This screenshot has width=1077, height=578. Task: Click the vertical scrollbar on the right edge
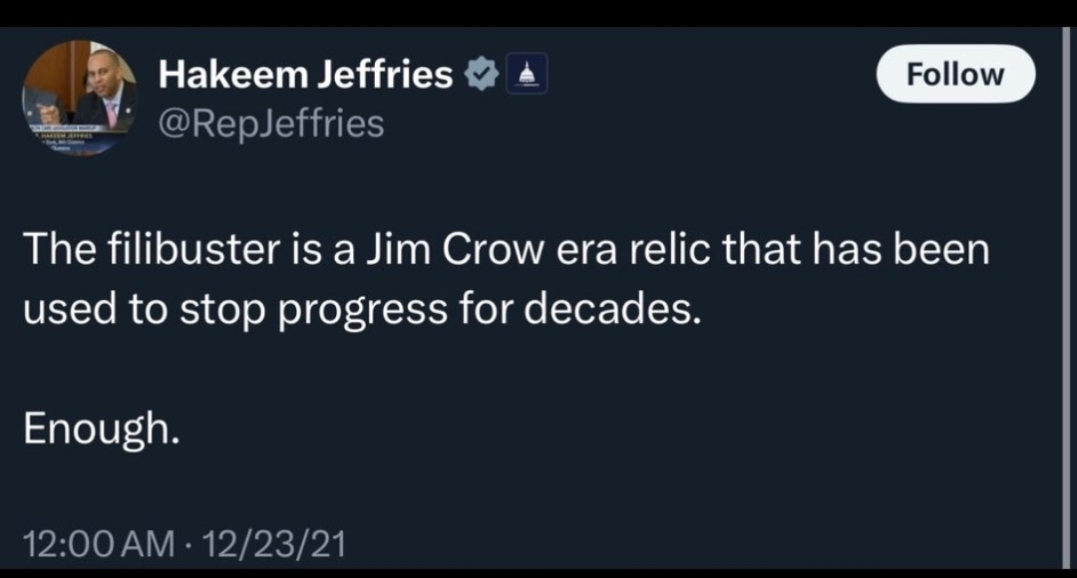1066,298
